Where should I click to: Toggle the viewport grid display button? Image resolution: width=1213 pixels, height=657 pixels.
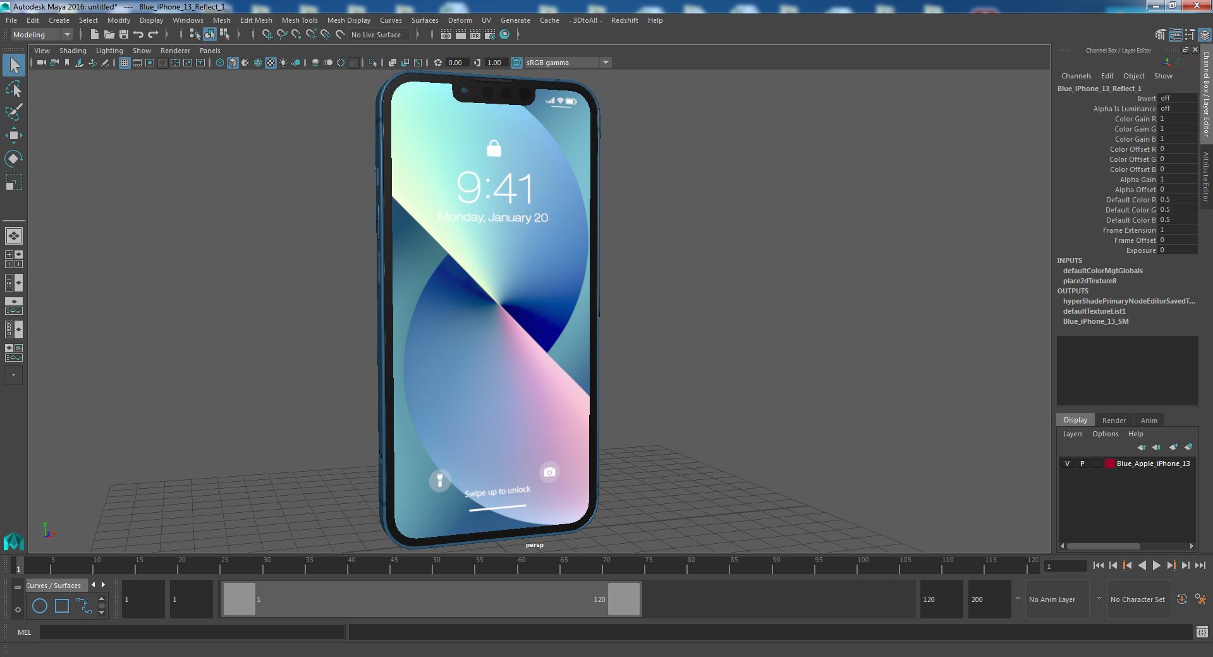[x=125, y=63]
